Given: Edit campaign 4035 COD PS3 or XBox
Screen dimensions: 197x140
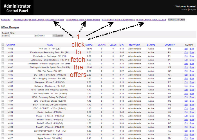Looking at the screenshot, I should pyautogui.click(x=186, y=109).
